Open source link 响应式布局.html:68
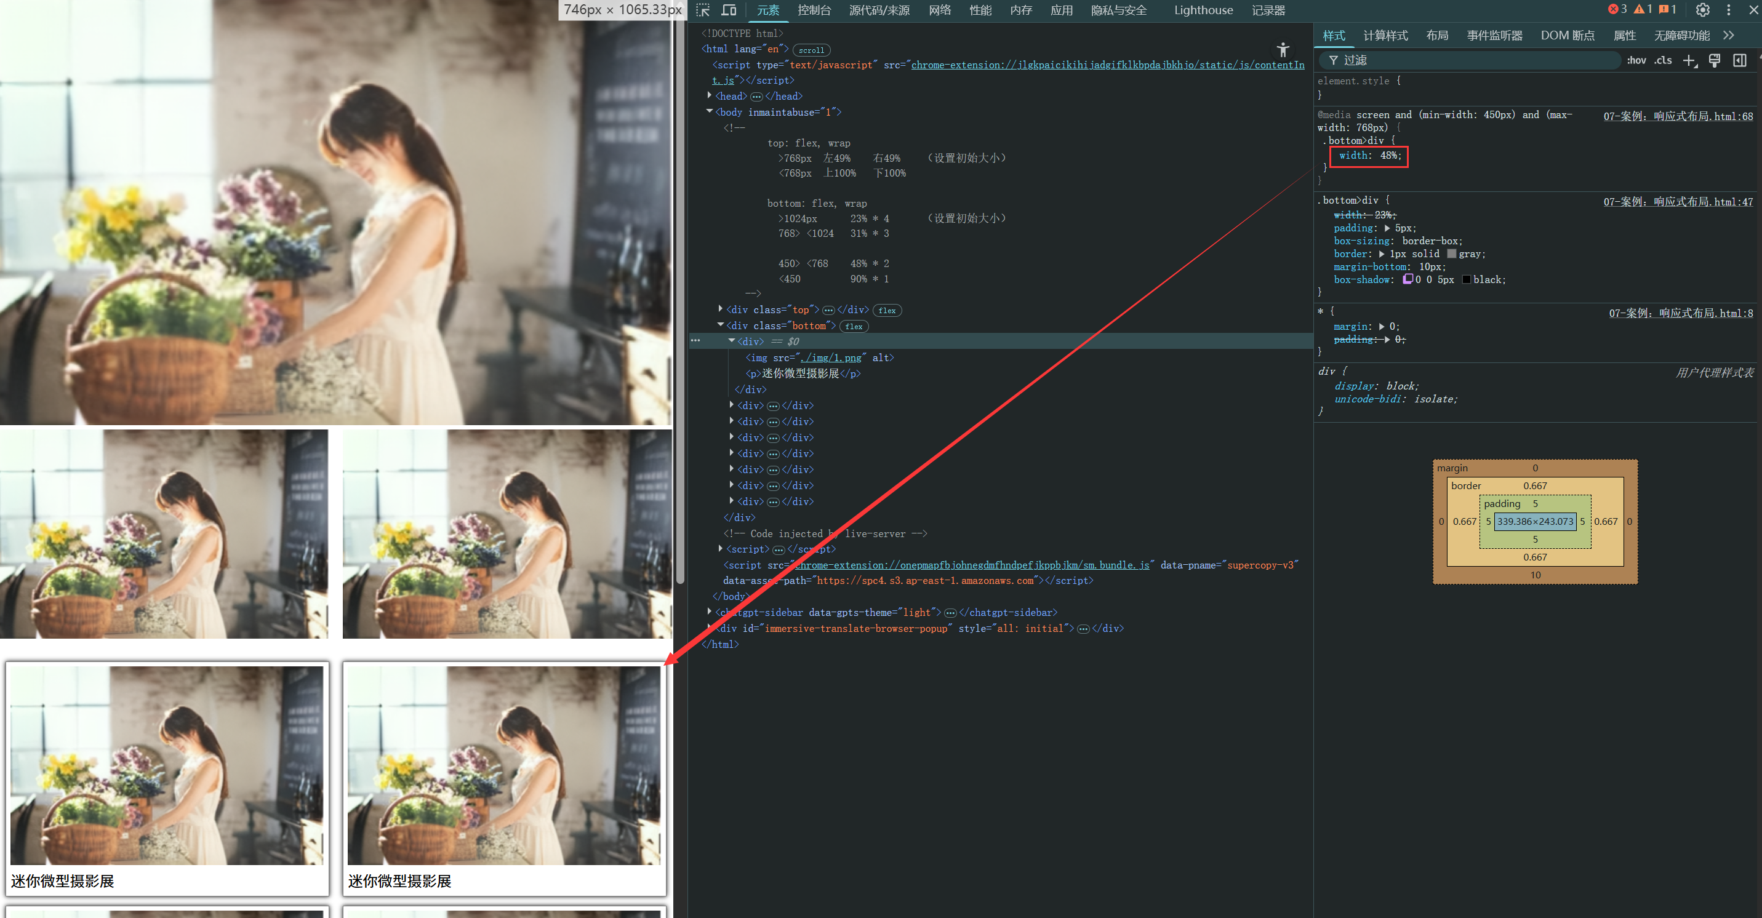1762x918 pixels. tap(1678, 116)
